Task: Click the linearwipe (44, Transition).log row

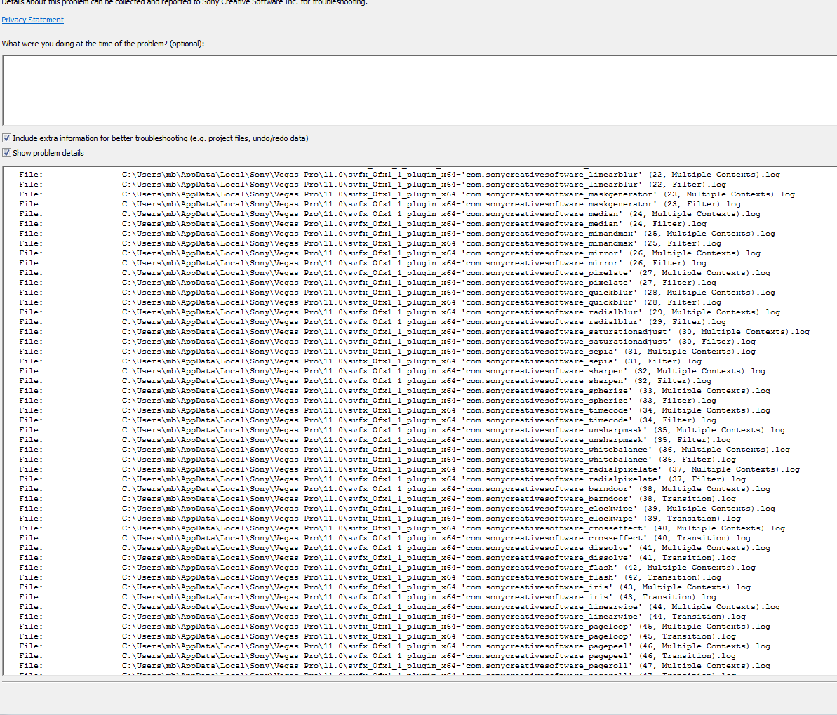Action: pyautogui.click(x=382, y=617)
